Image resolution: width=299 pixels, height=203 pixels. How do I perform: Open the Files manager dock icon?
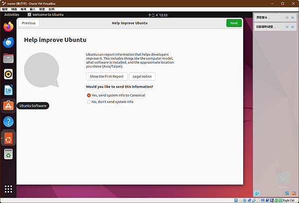tap(8, 58)
